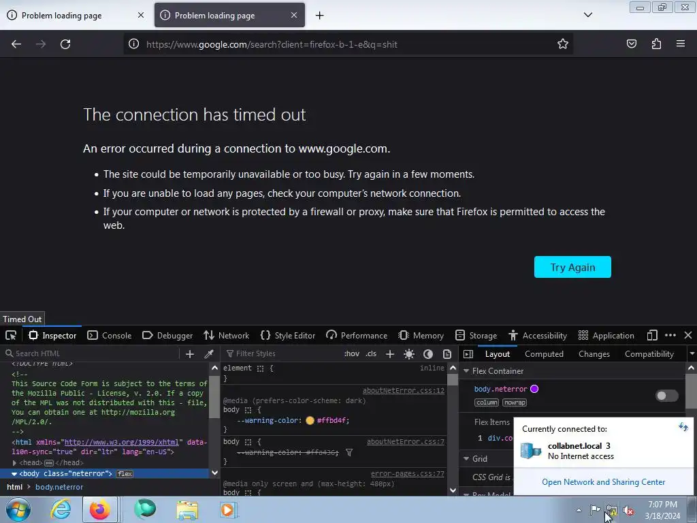
Task: Open the Accessibility tab
Action: [x=538, y=335]
